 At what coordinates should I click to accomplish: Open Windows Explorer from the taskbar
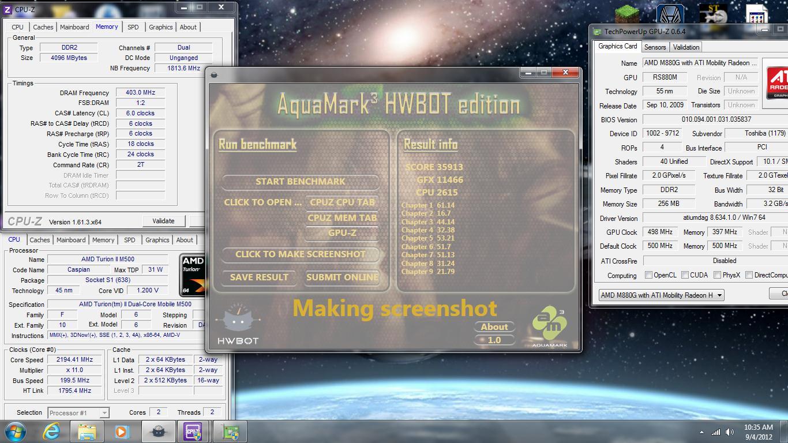pyautogui.click(x=87, y=431)
